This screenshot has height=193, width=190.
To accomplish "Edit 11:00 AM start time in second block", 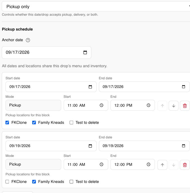I will pyautogui.click(x=86, y=164).
